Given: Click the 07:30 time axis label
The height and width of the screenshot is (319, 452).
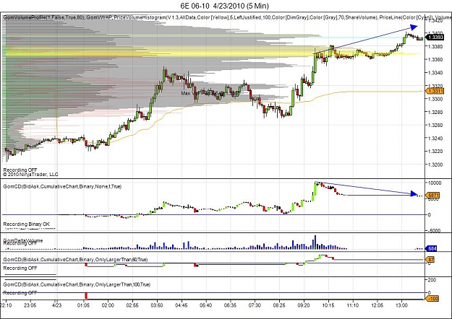Looking at the screenshot, I should pos(255,305).
